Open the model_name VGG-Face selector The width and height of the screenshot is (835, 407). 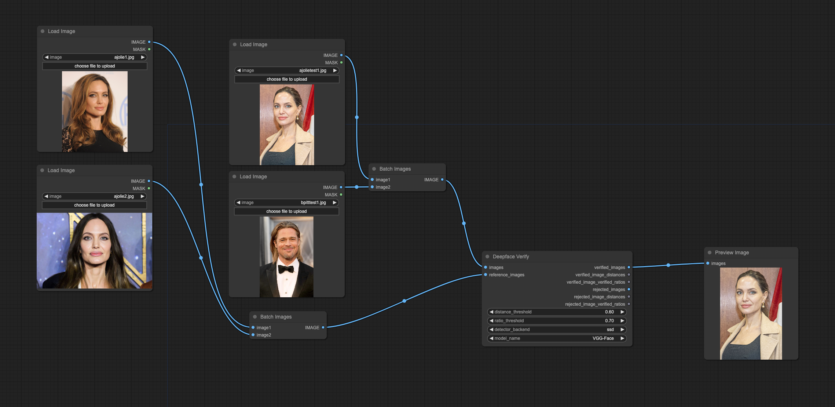tap(557, 338)
